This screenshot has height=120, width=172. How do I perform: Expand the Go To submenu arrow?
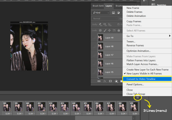coord(170,36)
